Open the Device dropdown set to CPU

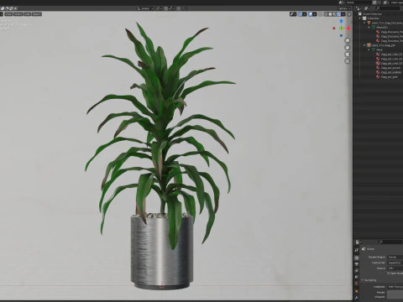point(395,268)
